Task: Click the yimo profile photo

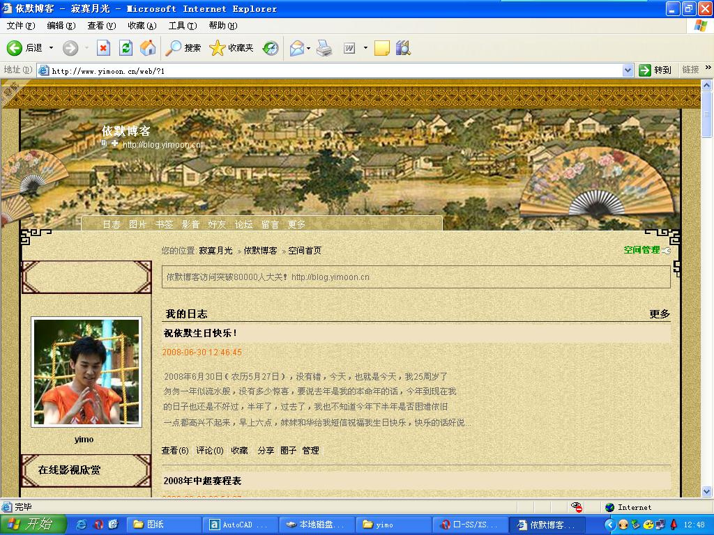Action: coord(86,372)
